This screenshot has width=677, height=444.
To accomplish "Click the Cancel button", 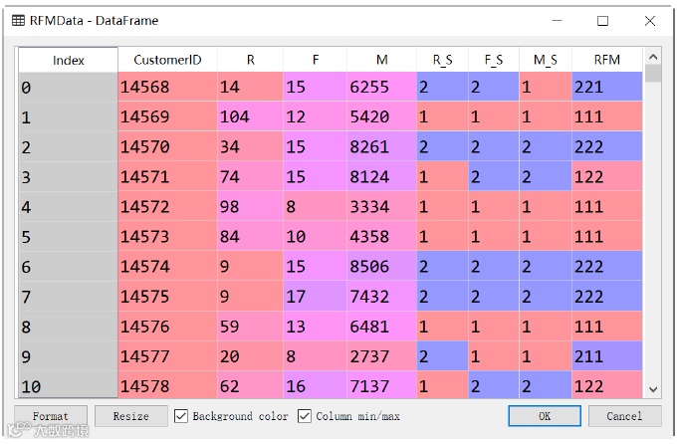I will click(624, 416).
